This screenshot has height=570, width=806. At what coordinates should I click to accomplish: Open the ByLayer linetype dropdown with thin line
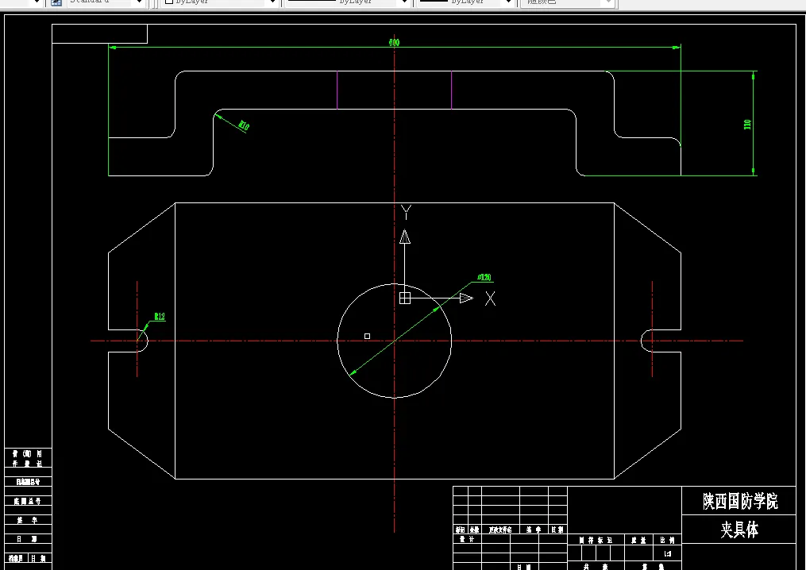pos(404,2)
